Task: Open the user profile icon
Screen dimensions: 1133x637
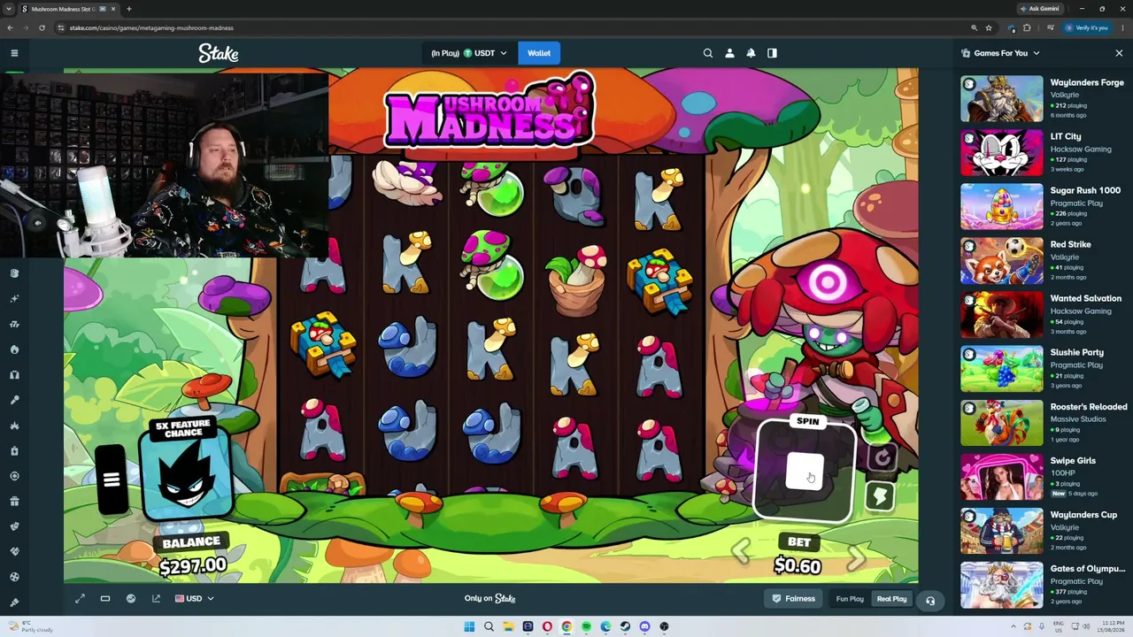Action: (729, 53)
